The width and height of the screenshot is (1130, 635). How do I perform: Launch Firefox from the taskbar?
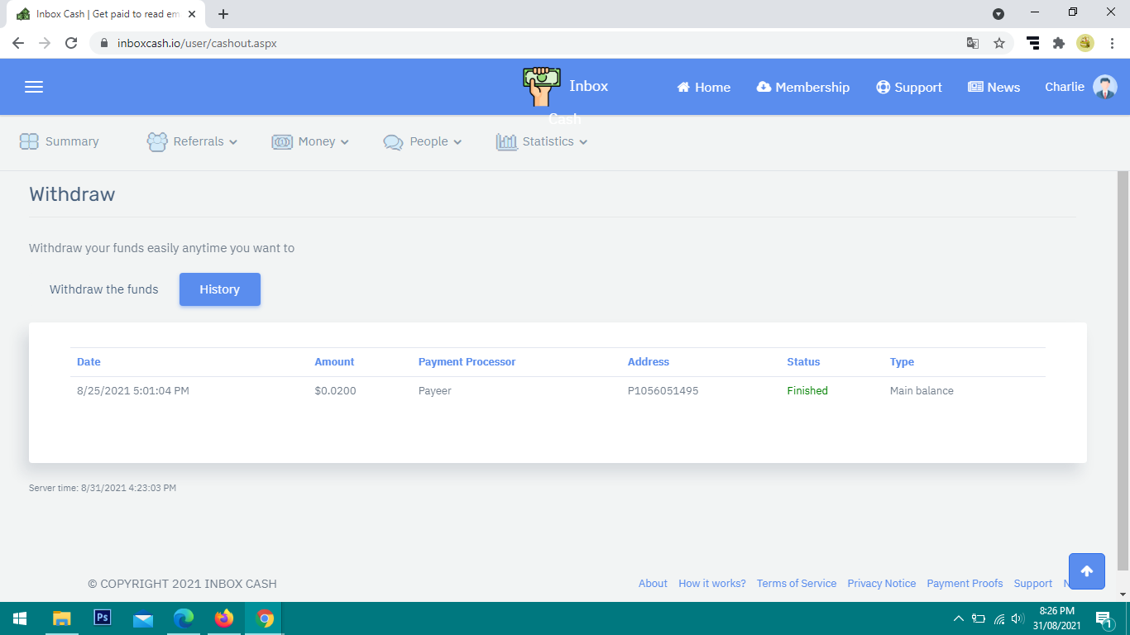(223, 618)
